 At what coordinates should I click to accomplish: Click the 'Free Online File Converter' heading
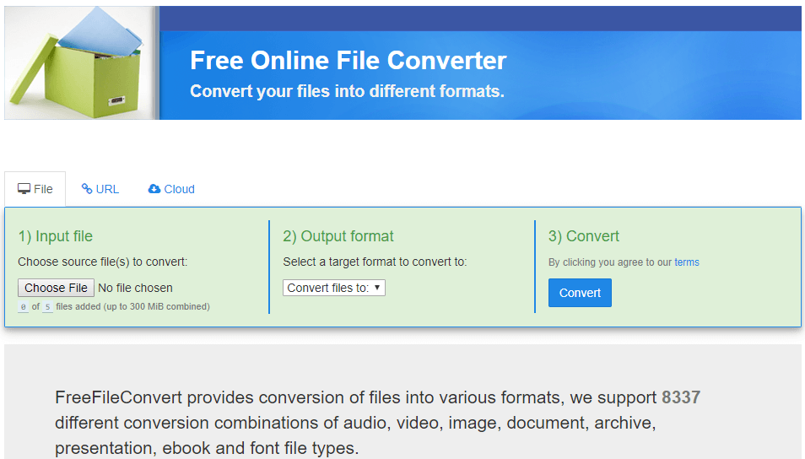(x=348, y=61)
